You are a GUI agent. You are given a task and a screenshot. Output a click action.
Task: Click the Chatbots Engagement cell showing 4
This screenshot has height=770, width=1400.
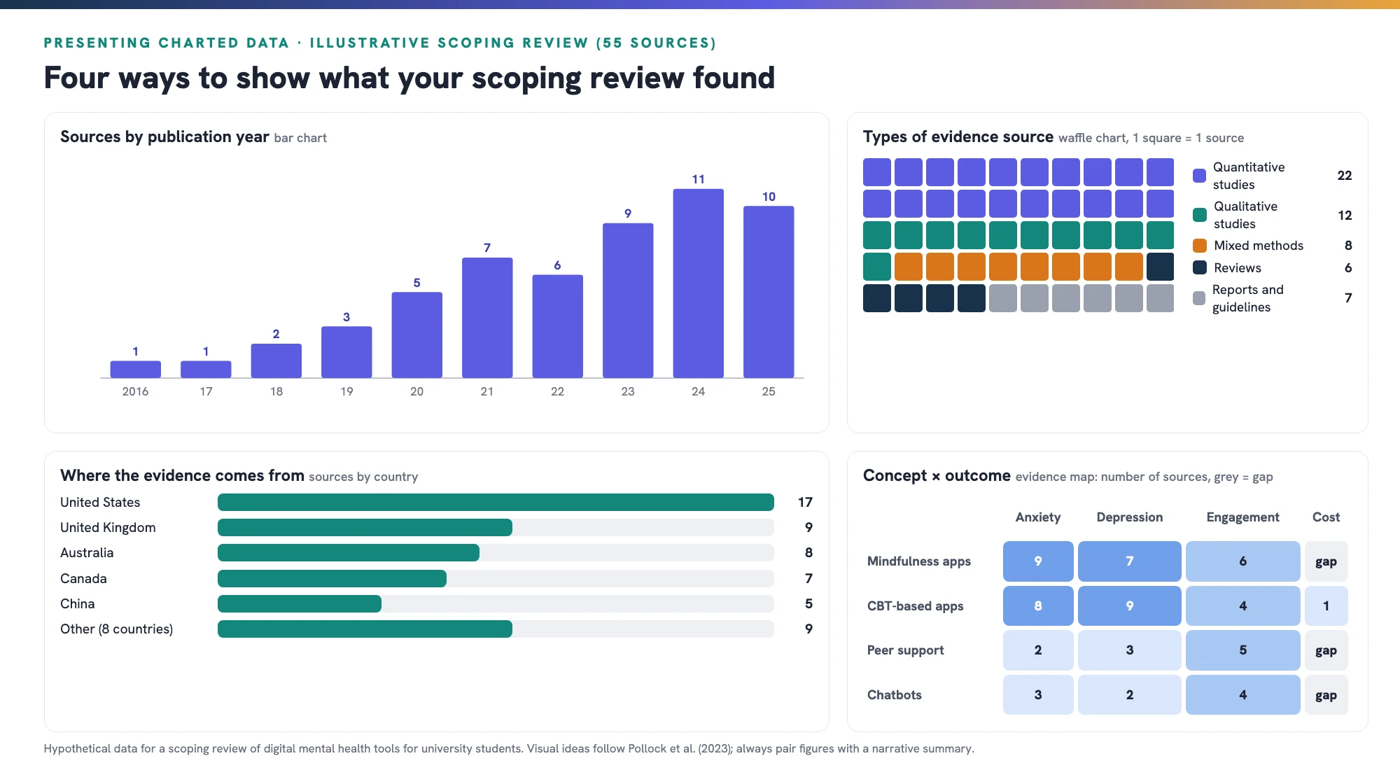1243,694
